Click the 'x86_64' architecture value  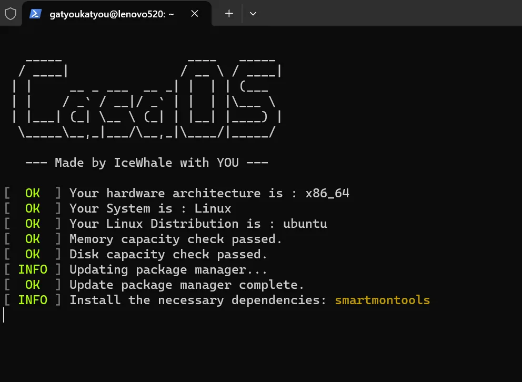coord(327,193)
